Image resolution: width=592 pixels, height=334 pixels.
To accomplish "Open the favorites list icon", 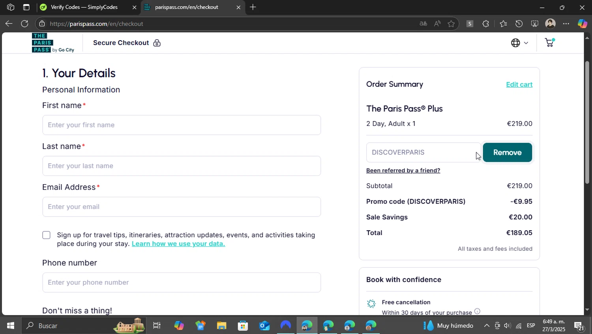I will [503, 24].
